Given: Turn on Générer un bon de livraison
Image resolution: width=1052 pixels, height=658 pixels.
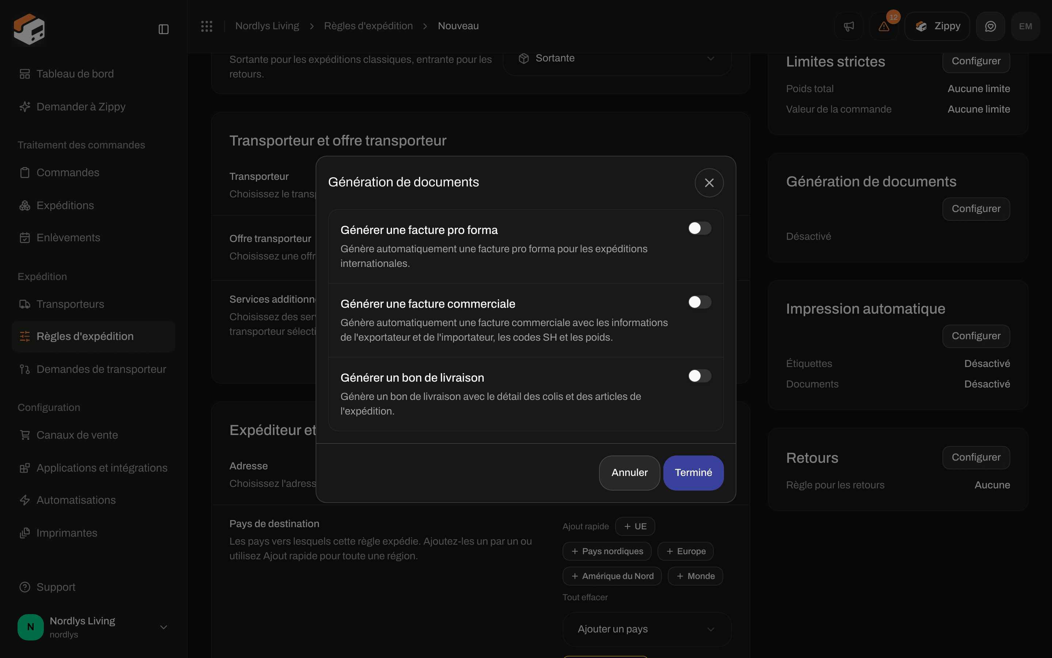Looking at the screenshot, I should (x=700, y=376).
